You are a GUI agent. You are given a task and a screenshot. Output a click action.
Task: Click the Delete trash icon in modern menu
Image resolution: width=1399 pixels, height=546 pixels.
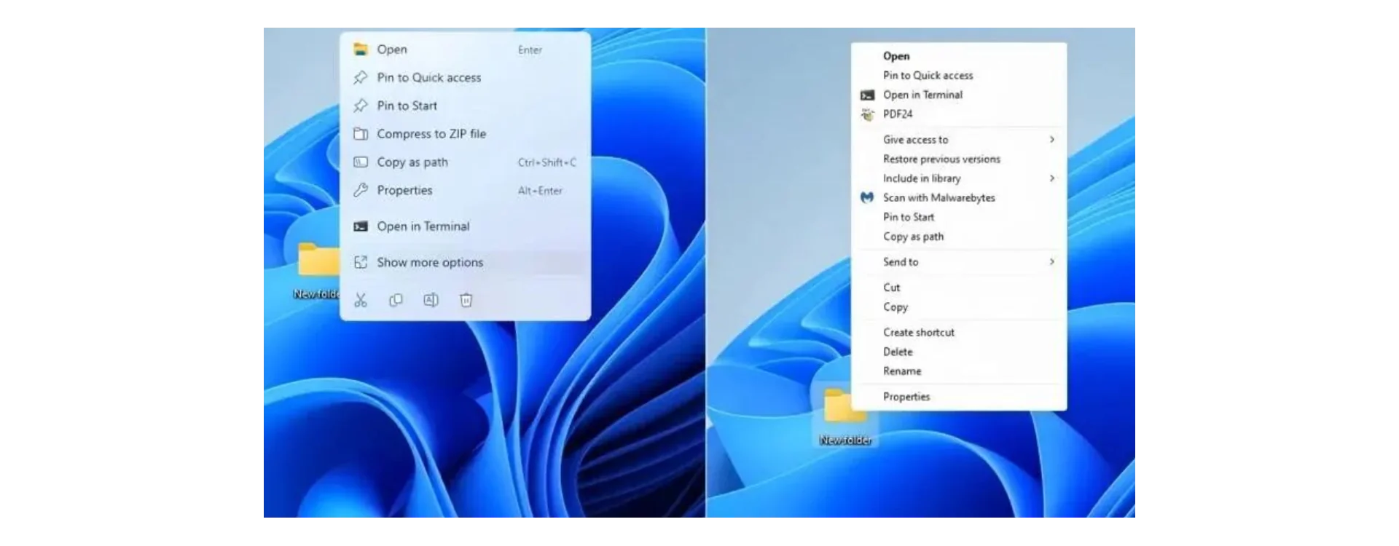click(466, 300)
